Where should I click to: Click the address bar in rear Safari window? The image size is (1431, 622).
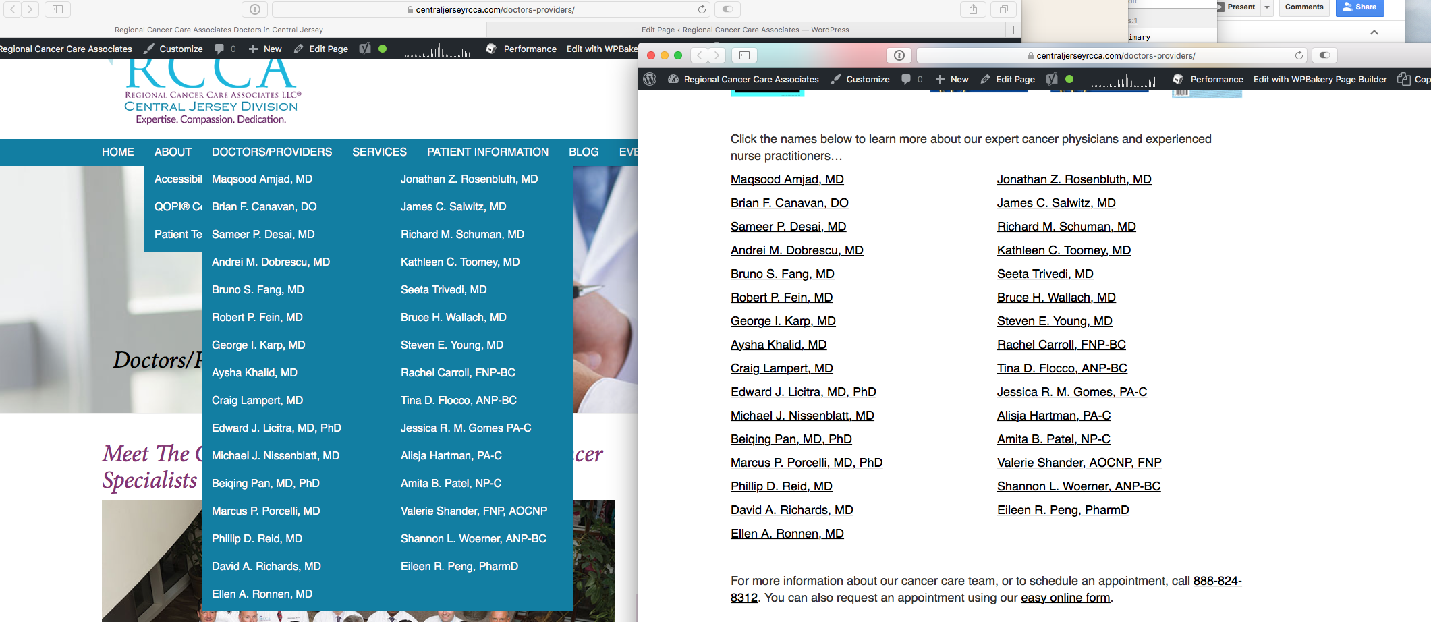[490, 9]
